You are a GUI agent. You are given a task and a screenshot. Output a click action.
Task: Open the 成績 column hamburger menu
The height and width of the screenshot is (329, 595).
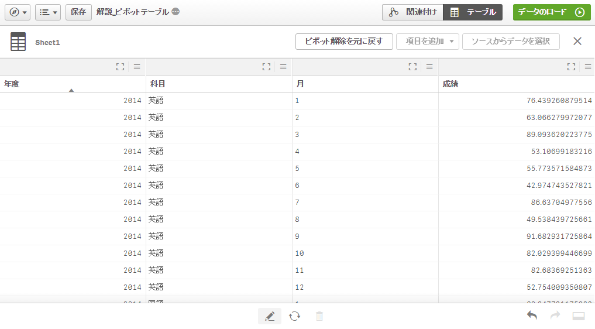[586, 67]
